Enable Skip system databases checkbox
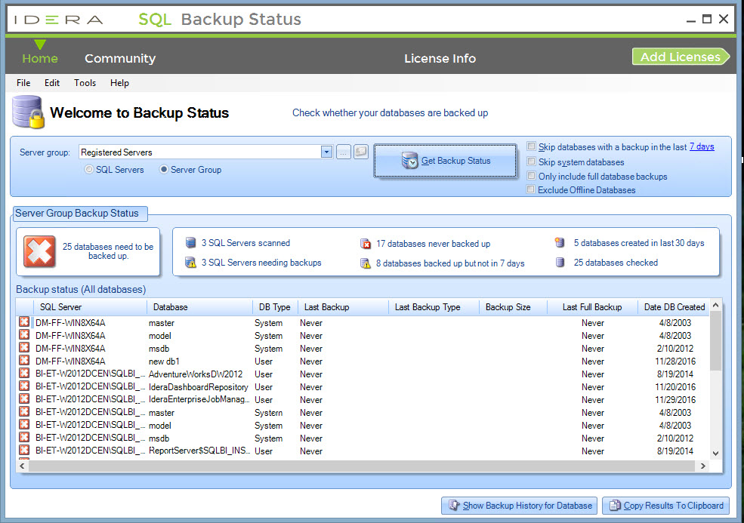The height and width of the screenshot is (523, 744). pos(532,162)
